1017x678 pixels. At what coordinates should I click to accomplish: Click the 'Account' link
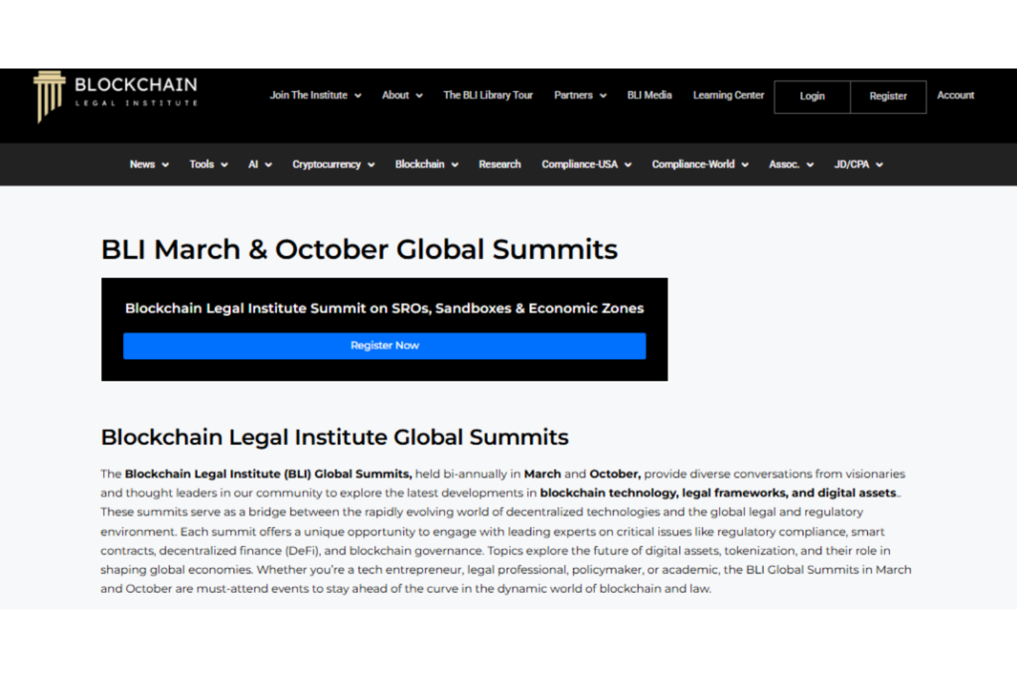coord(955,95)
